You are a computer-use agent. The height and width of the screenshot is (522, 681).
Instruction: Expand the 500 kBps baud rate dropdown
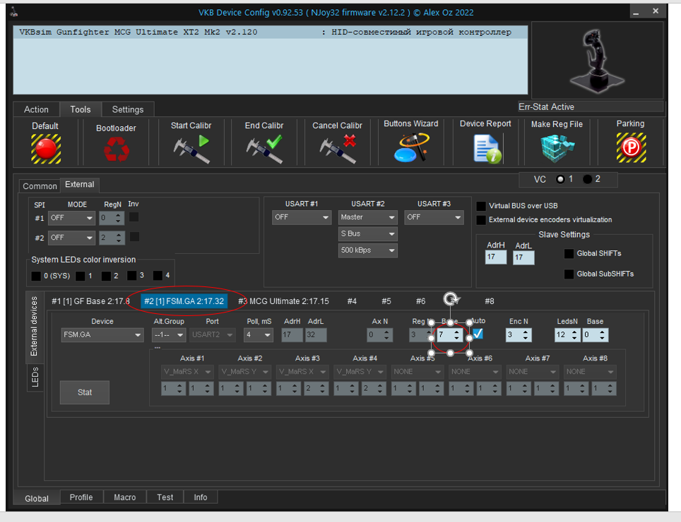click(367, 250)
